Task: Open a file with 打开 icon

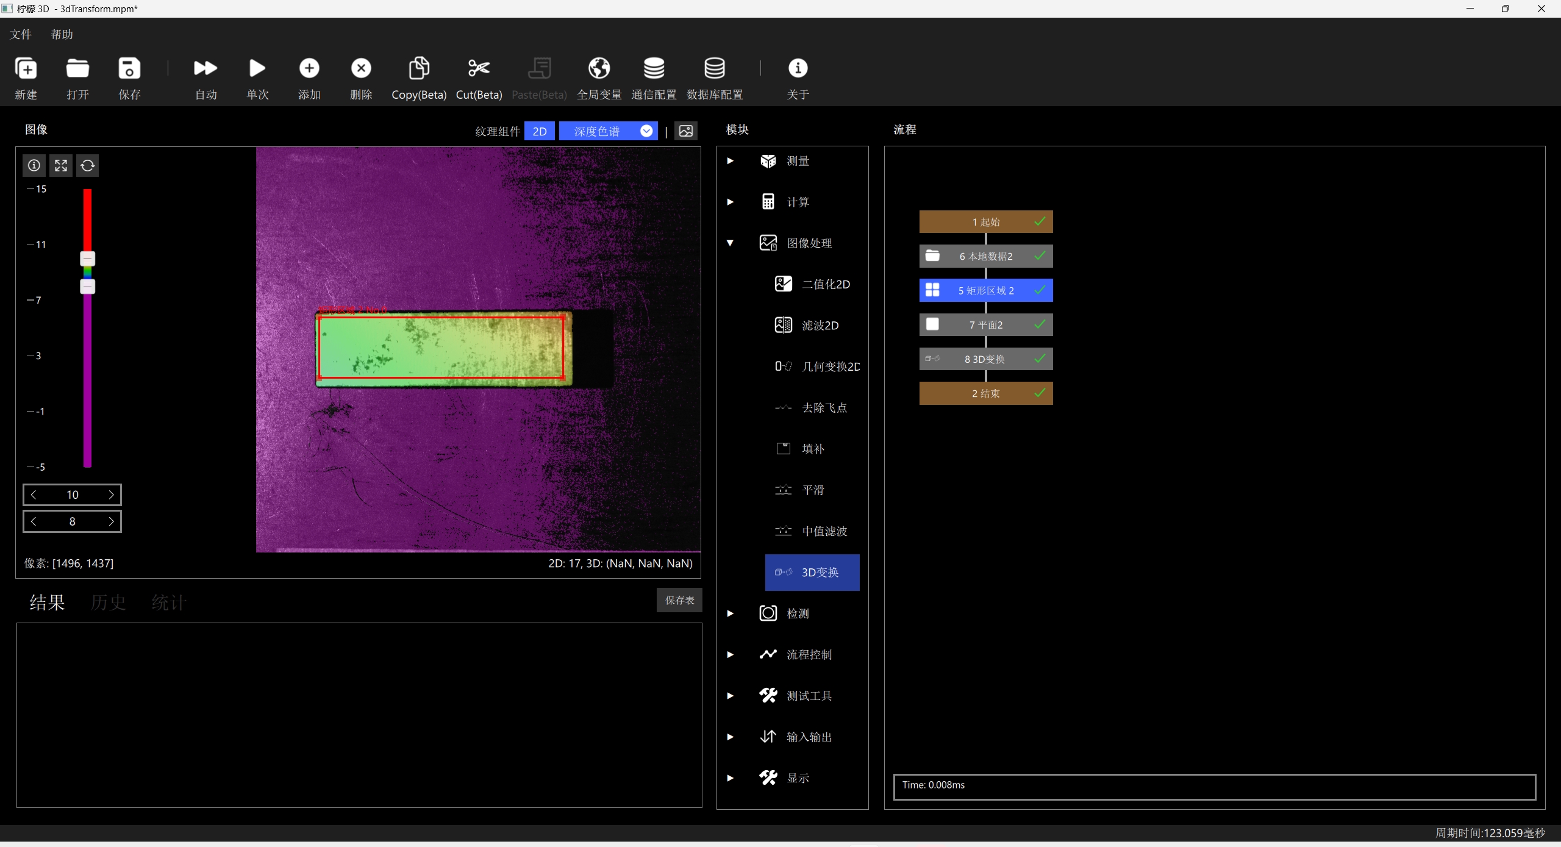Action: (x=77, y=68)
